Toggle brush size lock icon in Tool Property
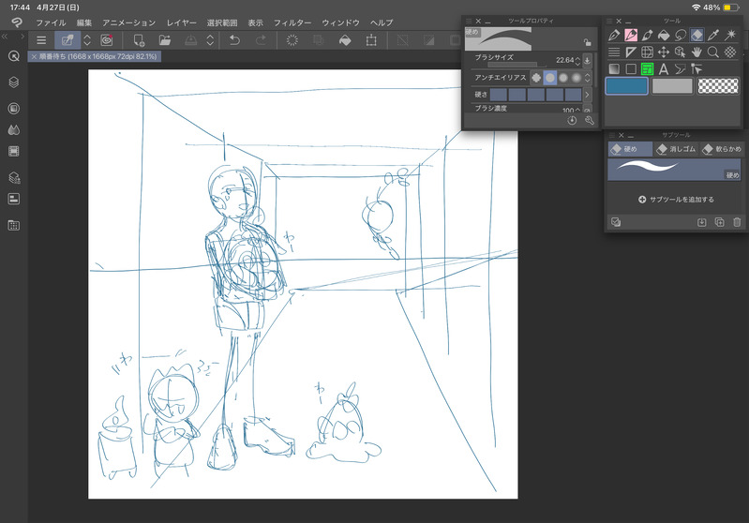 pos(587,42)
